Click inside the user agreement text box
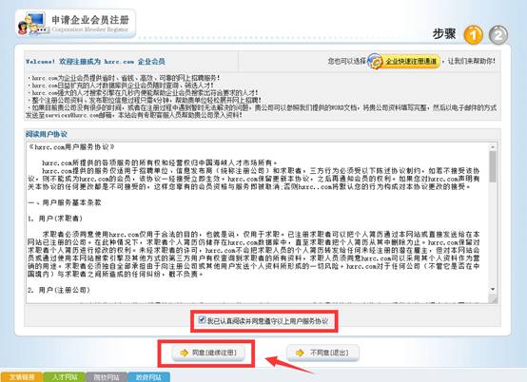The width and height of the screenshot is (527, 382). pyautogui.click(x=258, y=222)
